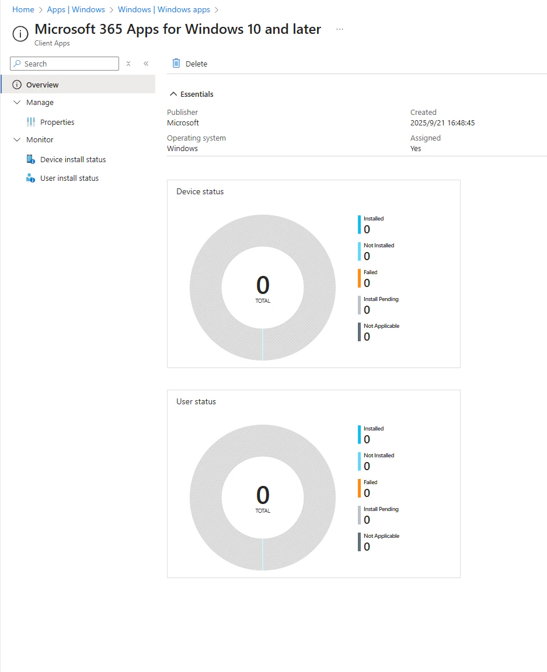The width and height of the screenshot is (547, 672).
Task: Clear the search box with the X icon
Action: pos(128,64)
